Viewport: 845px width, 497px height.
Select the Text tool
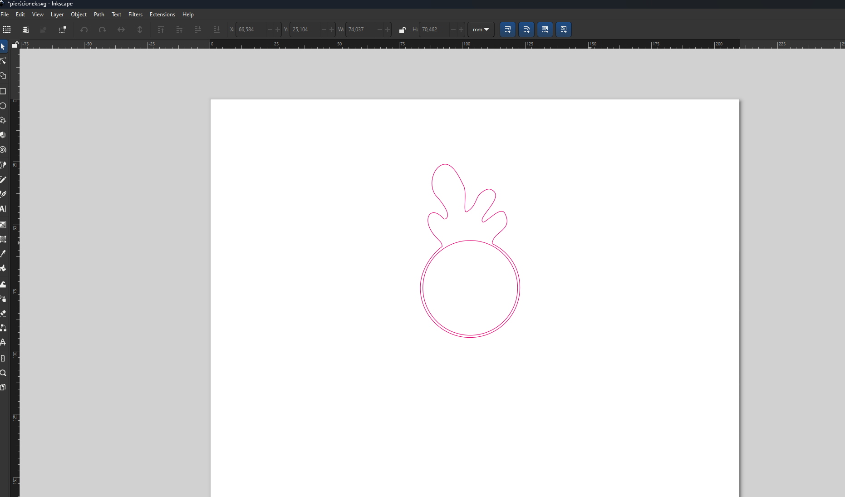tap(3, 209)
